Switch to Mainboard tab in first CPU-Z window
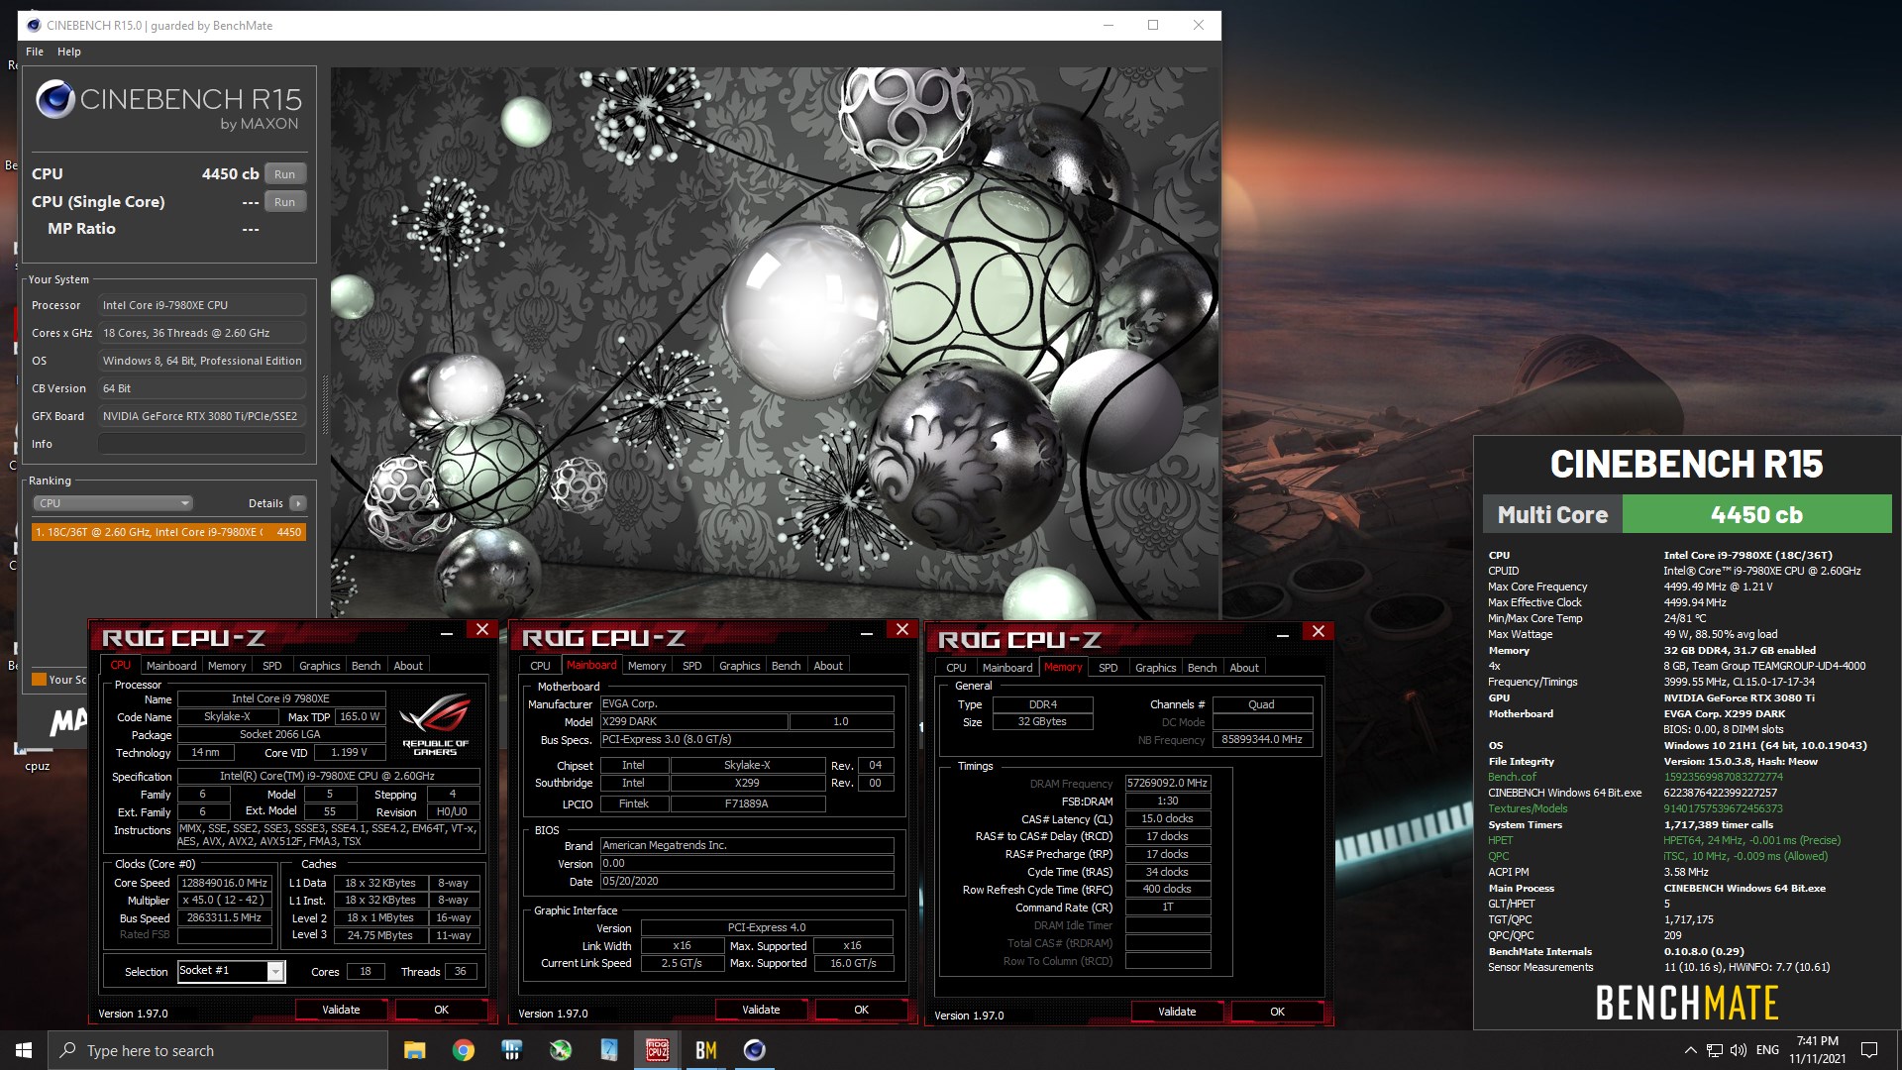 click(171, 666)
